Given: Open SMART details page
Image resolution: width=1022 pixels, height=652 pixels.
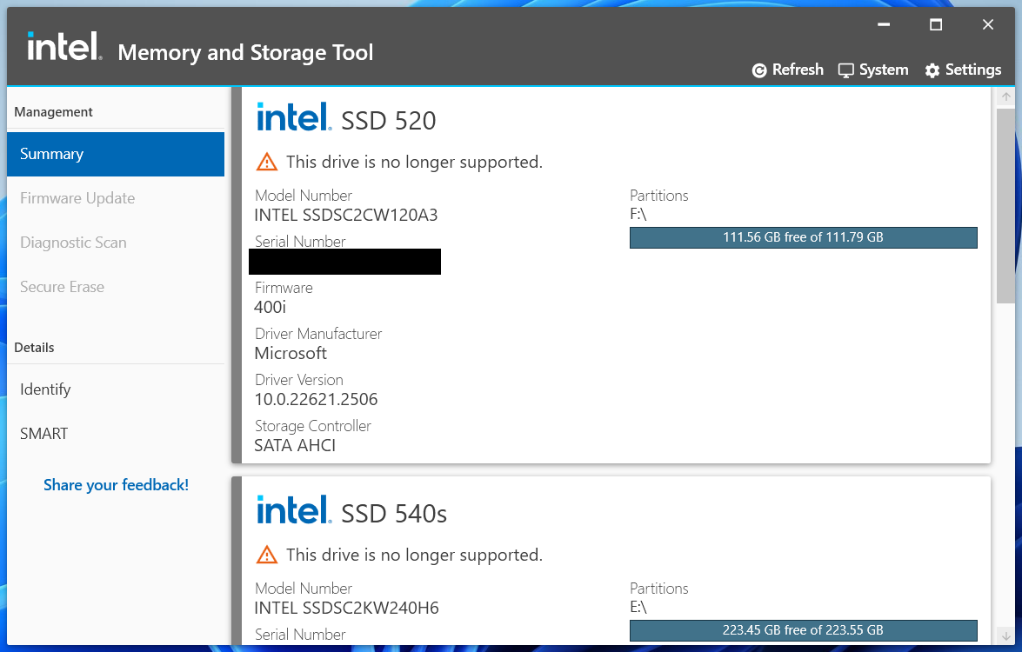Looking at the screenshot, I should click(x=116, y=434).
